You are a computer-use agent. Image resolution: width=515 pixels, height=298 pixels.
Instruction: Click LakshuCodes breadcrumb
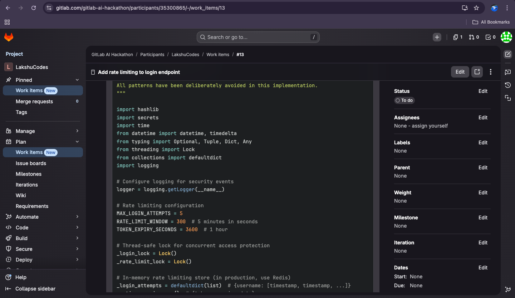[185, 55]
